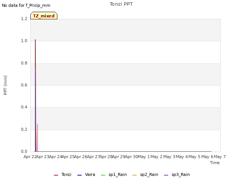Click the 1.2 y-axis tick label
The height and width of the screenshot is (182, 243).
pos(24,19)
